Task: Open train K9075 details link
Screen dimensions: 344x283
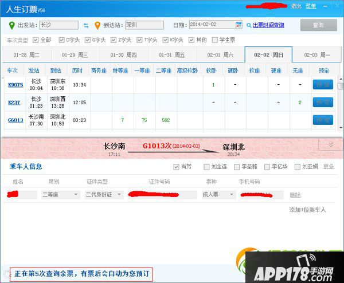Action: [x=15, y=85]
